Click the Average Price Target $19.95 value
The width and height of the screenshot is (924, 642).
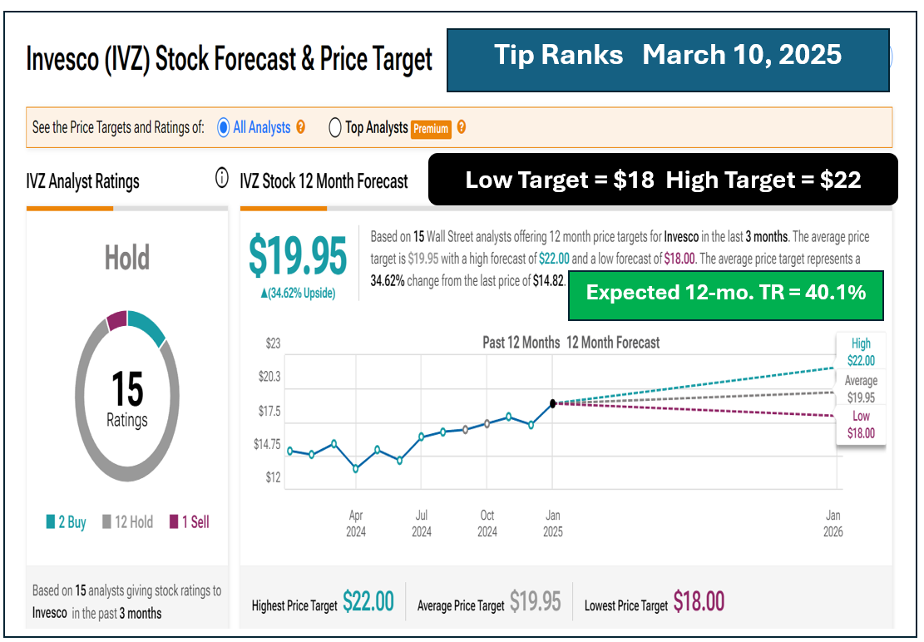pos(536,602)
